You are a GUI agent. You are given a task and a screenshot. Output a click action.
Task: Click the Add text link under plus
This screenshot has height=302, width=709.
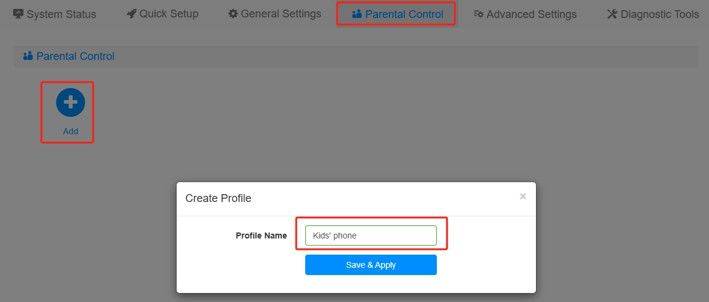(70, 131)
